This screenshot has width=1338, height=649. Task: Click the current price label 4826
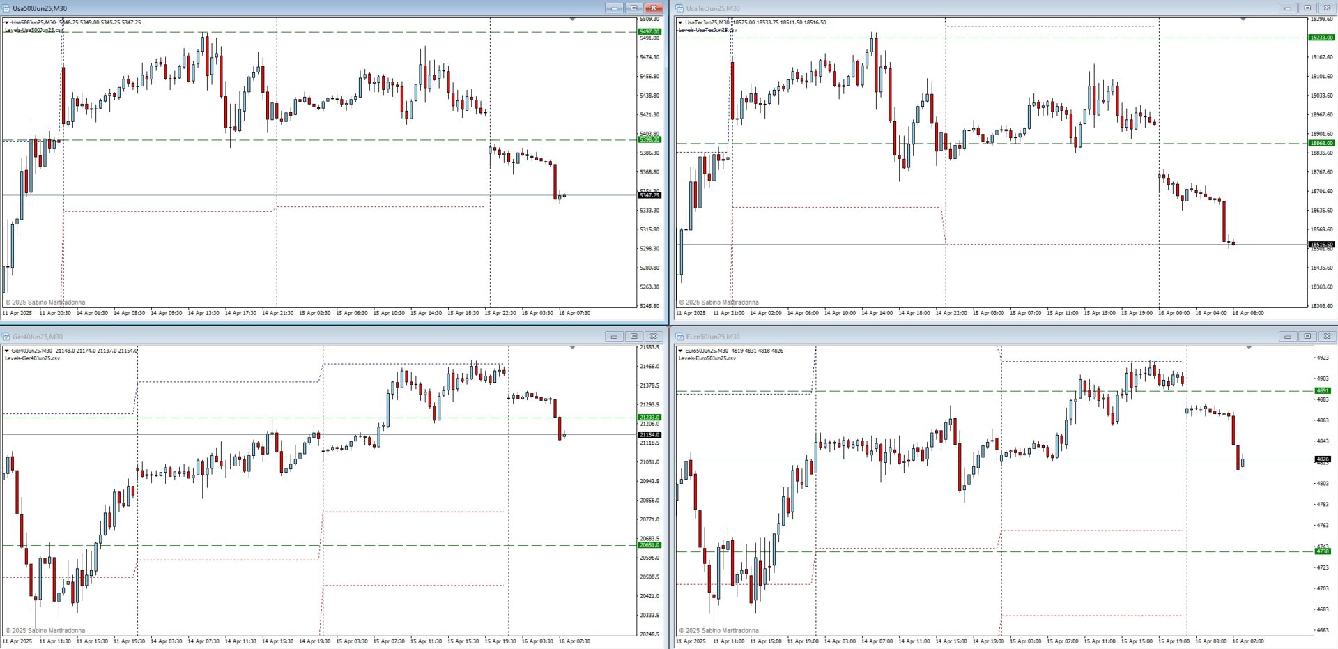[1323, 459]
